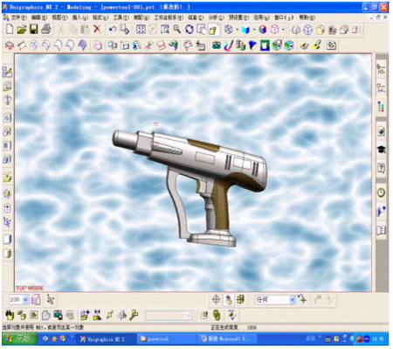The height and width of the screenshot is (349, 393).
Task: Click the last icon on the second toolbar
Action: coord(331,45)
